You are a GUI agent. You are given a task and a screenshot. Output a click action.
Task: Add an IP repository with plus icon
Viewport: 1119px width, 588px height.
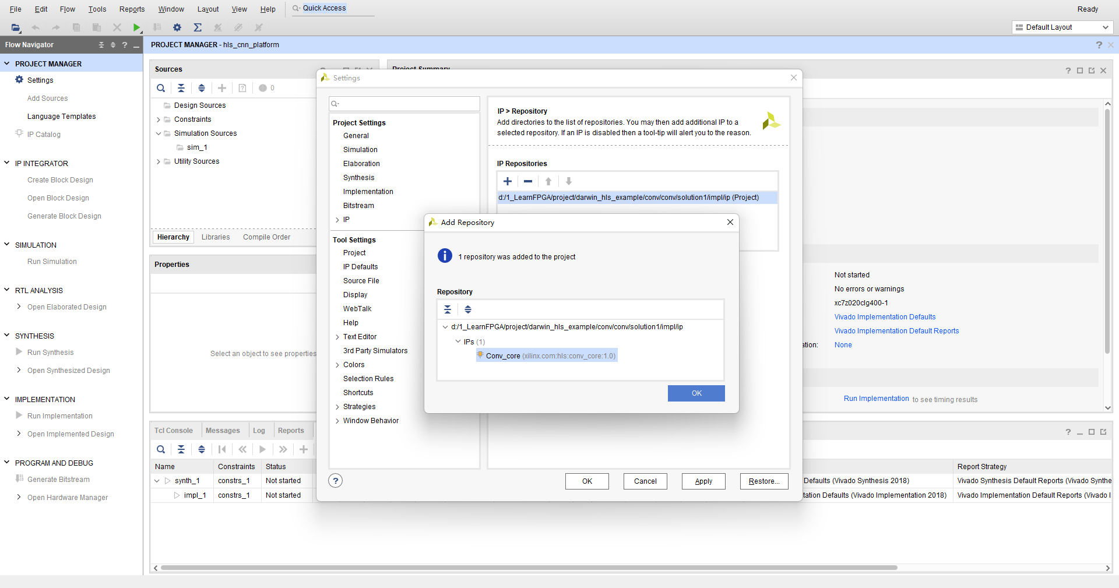[x=508, y=181]
